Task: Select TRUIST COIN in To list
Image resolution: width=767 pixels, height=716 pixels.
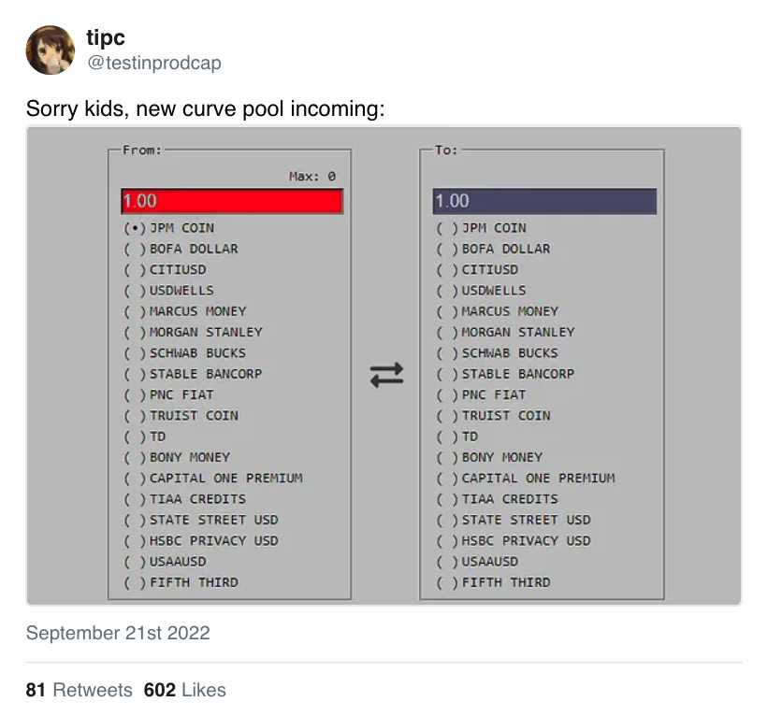Action: 447,416
